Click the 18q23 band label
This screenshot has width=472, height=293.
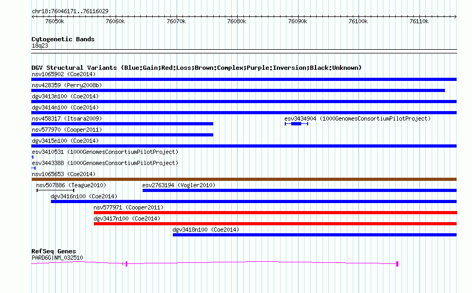pos(40,45)
